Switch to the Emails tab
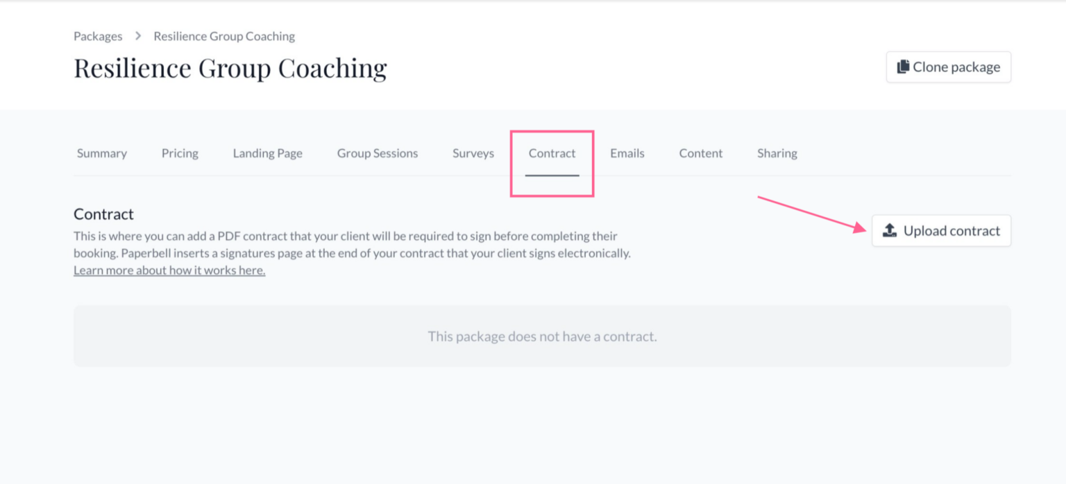 [x=627, y=153]
